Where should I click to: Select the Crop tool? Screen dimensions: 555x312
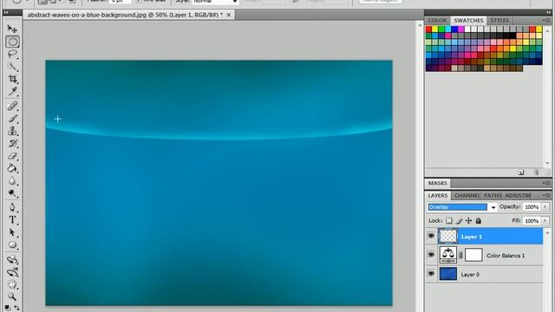coord(12,79)
